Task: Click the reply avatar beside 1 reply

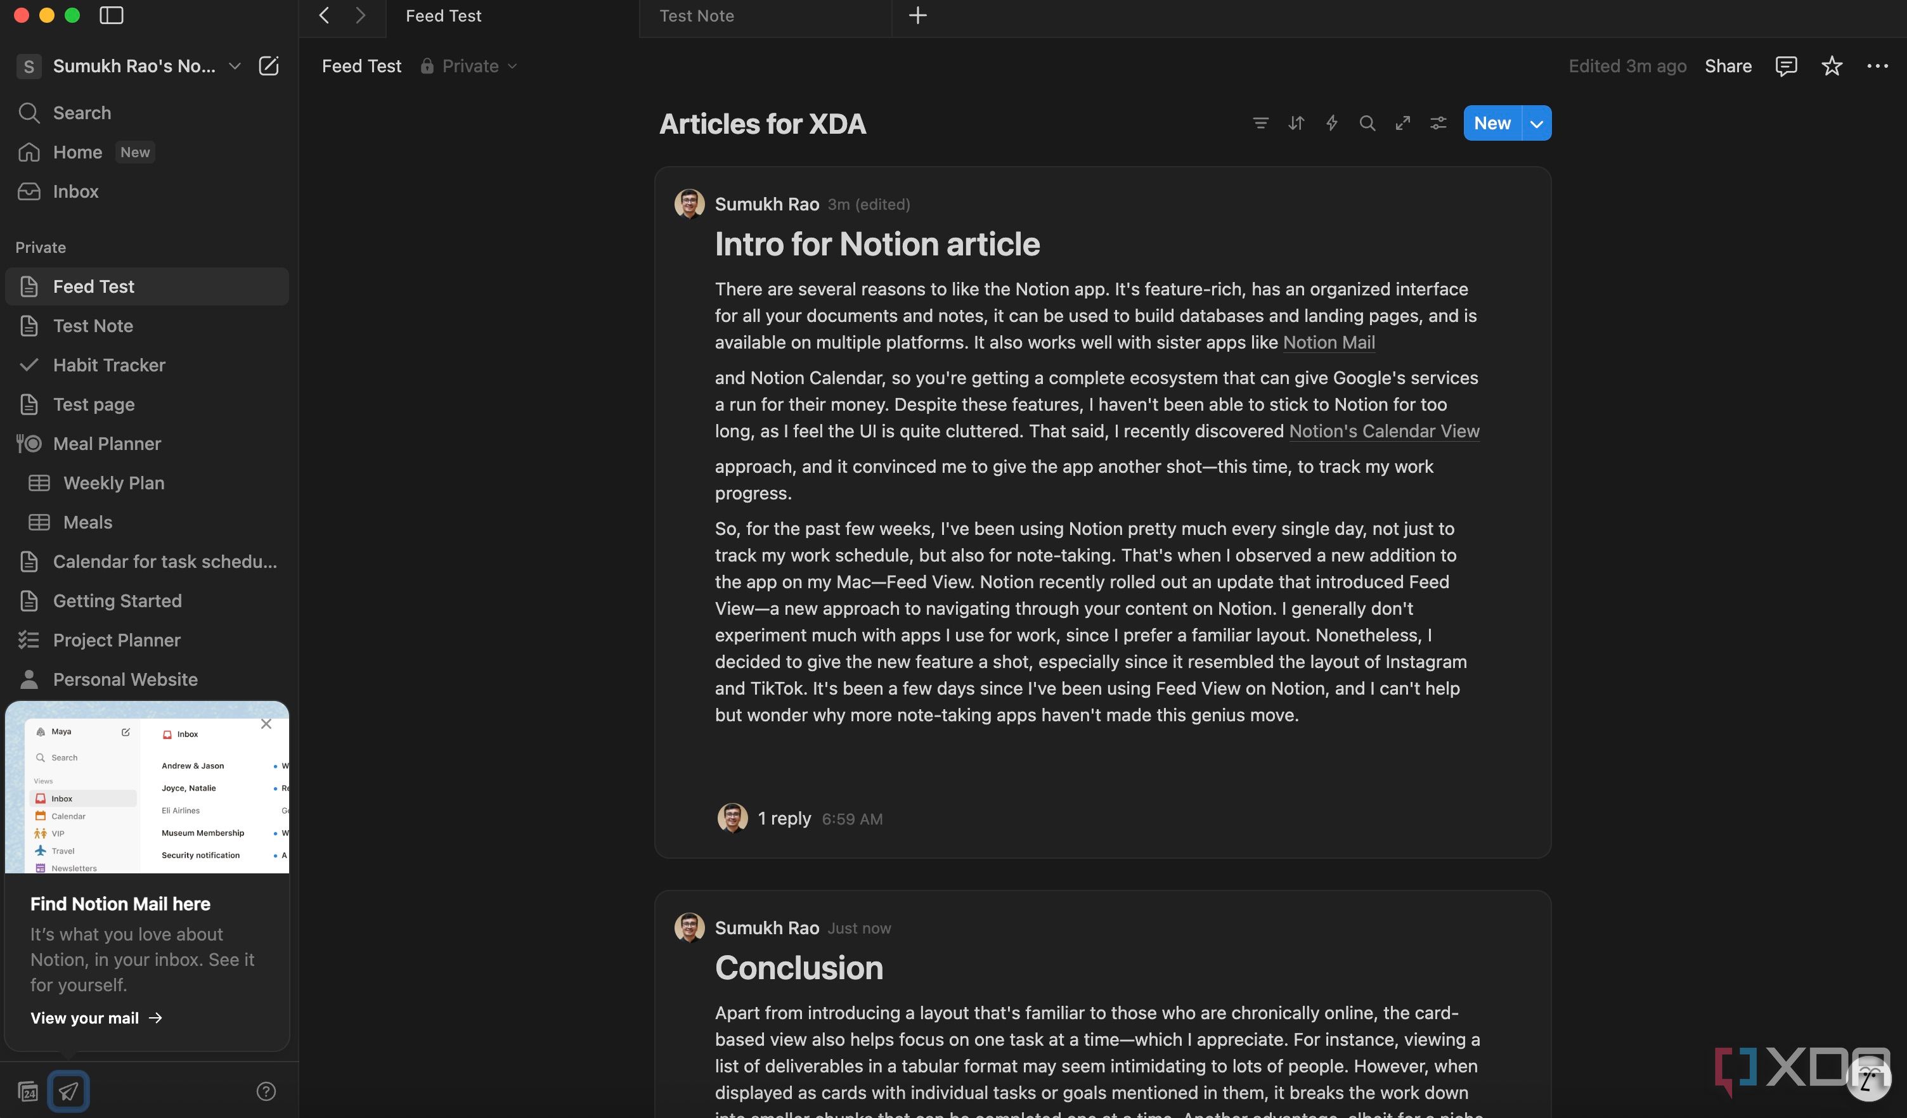Action: pyautogui.click(x=732, y=818)
